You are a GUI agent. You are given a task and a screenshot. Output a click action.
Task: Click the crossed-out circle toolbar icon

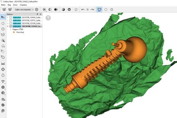[x=76, y=9]
